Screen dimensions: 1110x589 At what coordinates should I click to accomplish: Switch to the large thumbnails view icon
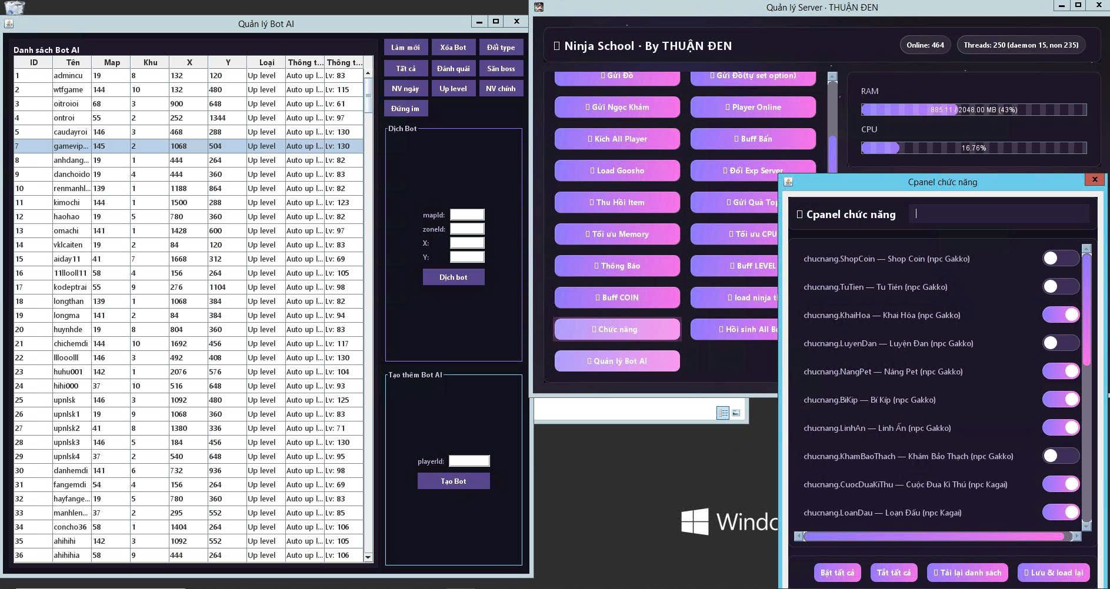736,413
